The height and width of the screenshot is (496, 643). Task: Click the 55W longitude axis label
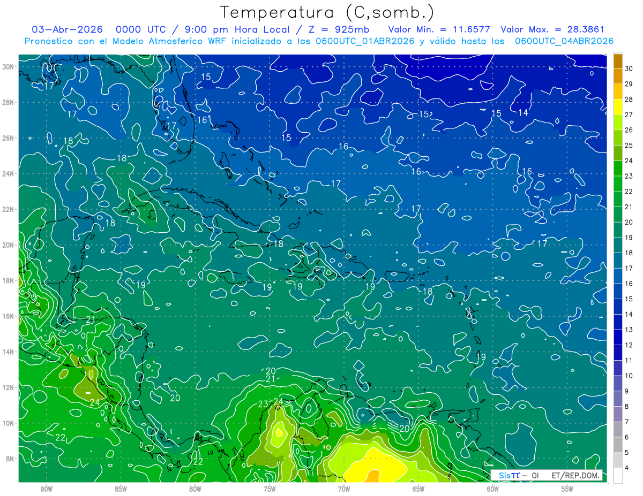click(567, 489)
